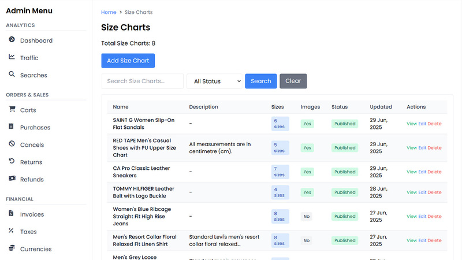
Task: Focus the Search Size Charts field
Action: [x=142, y=81]
